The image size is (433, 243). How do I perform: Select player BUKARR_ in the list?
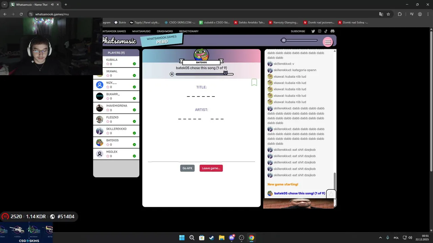(x=116, y=96)
